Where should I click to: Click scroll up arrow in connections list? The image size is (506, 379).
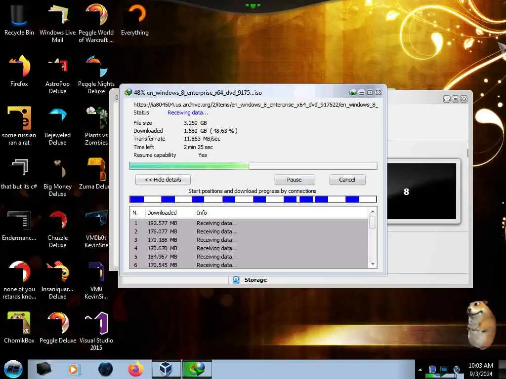coord(373,212)
